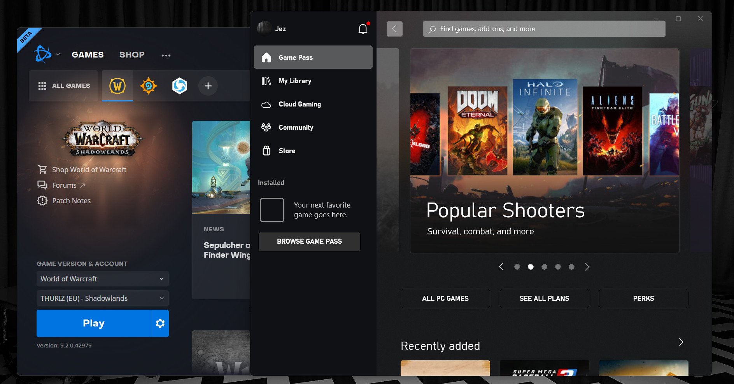
Task: Expand the World of Warcraft version dropdown
Action: pos(103,279)
